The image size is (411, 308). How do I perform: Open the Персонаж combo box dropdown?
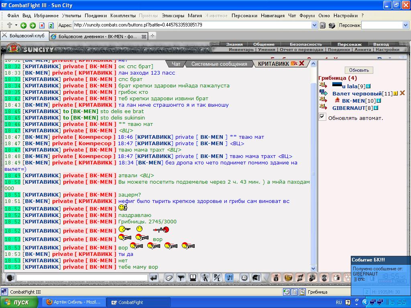point(405,25)
